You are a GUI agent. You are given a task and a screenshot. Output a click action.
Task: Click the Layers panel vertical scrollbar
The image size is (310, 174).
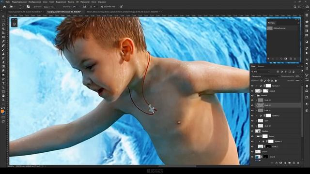pos(302,111)
